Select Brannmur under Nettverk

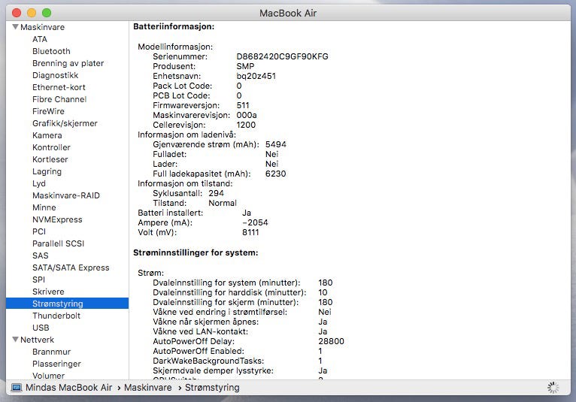click(x=51, y=352)
